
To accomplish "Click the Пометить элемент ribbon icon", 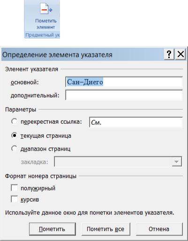I will tap(46, 9).
